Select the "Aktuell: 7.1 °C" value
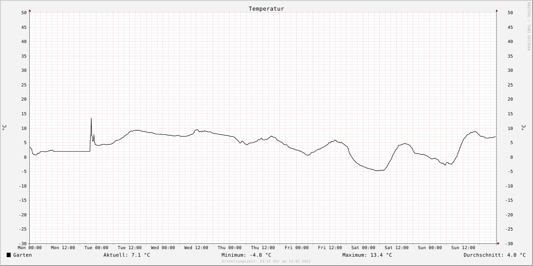 (127, 255)
